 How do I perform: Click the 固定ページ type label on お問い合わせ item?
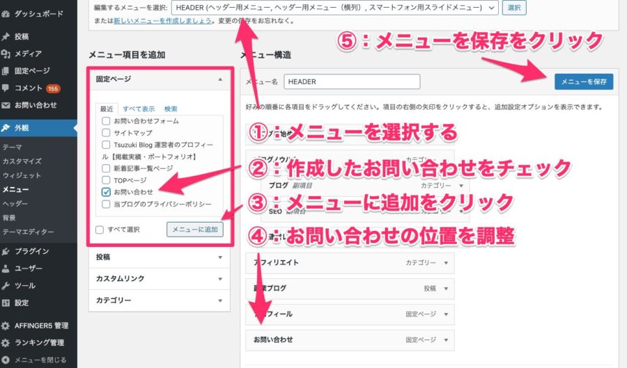pos(421,340)
